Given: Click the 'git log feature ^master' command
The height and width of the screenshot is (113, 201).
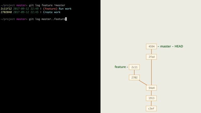Looking at the screenshot, I should point(47,5).
